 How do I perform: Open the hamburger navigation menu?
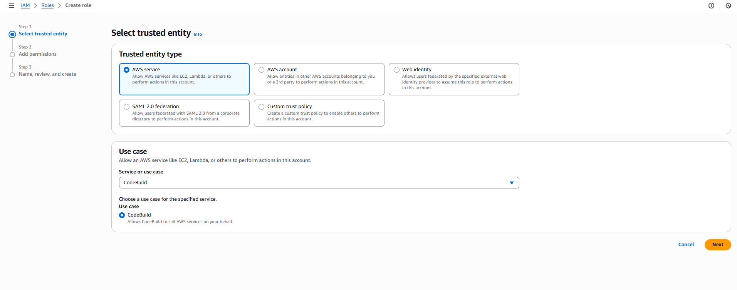point(11,5)
